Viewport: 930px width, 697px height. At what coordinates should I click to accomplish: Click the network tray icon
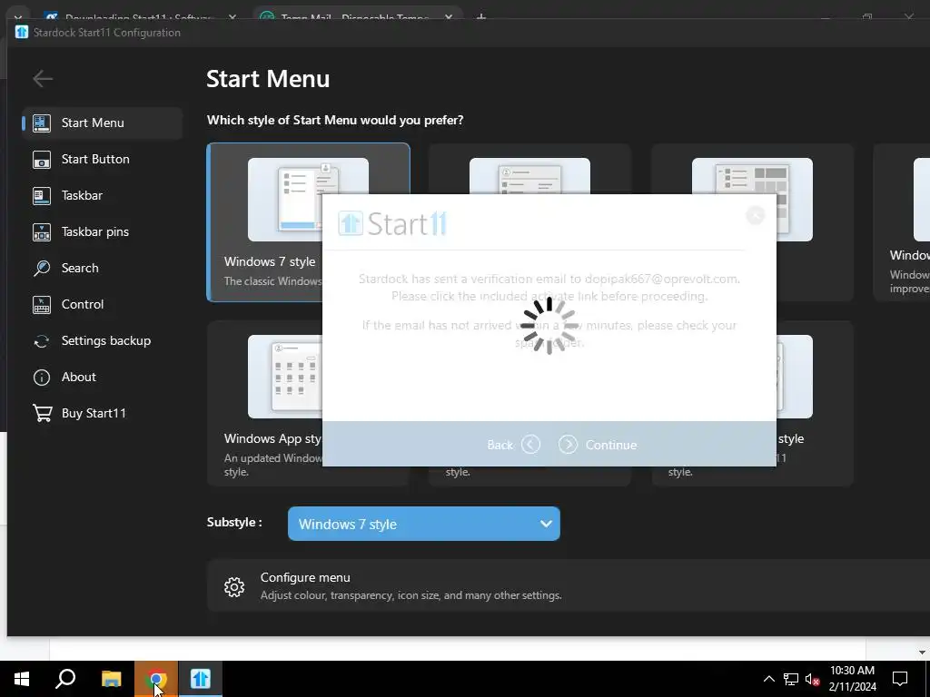tap(791, 679)
